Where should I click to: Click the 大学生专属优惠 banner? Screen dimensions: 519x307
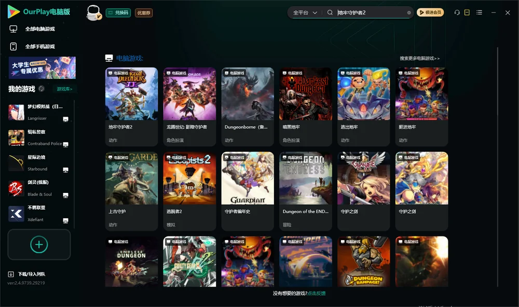(x=42, y=68)
